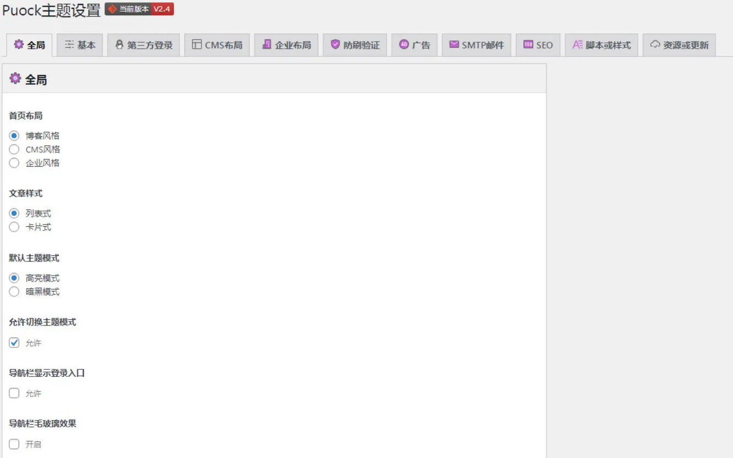Click the building icon on 企业布局 tab
The image size is (733, 458).
[x=267, y=45]
